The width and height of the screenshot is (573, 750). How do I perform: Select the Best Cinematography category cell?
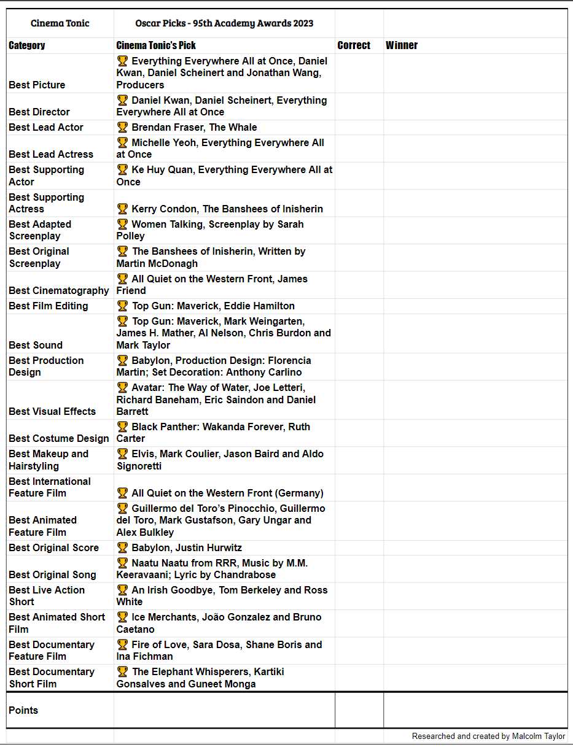click(x=60, y=285)
